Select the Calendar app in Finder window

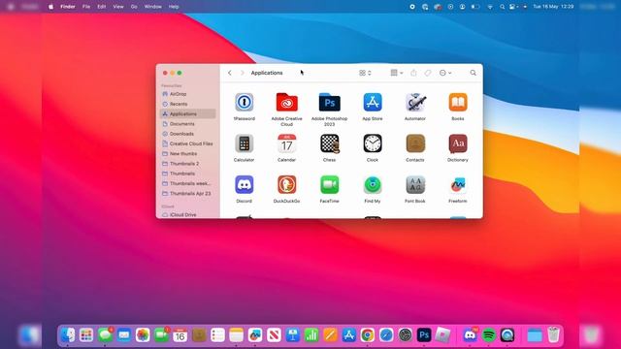[x=287, y=143]
